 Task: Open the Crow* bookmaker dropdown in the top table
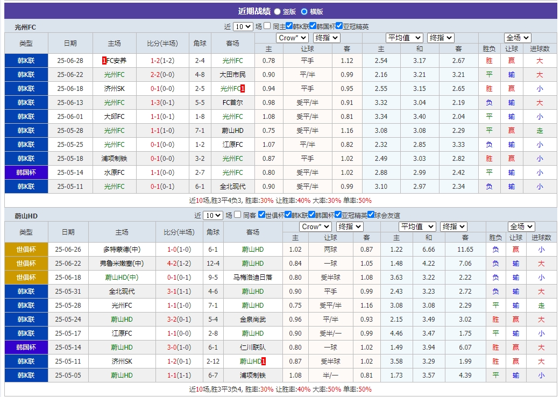coord(292,38)
